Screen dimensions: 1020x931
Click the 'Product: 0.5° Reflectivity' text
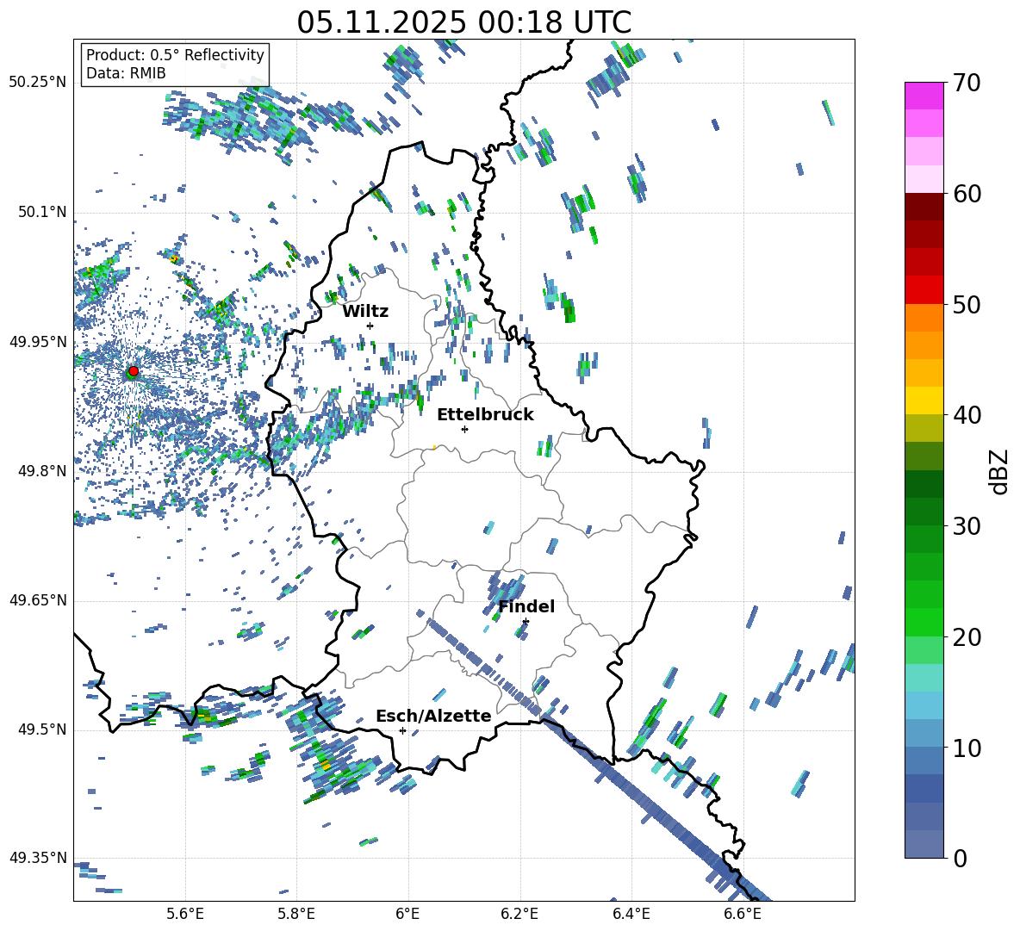(x=175, y=54)
